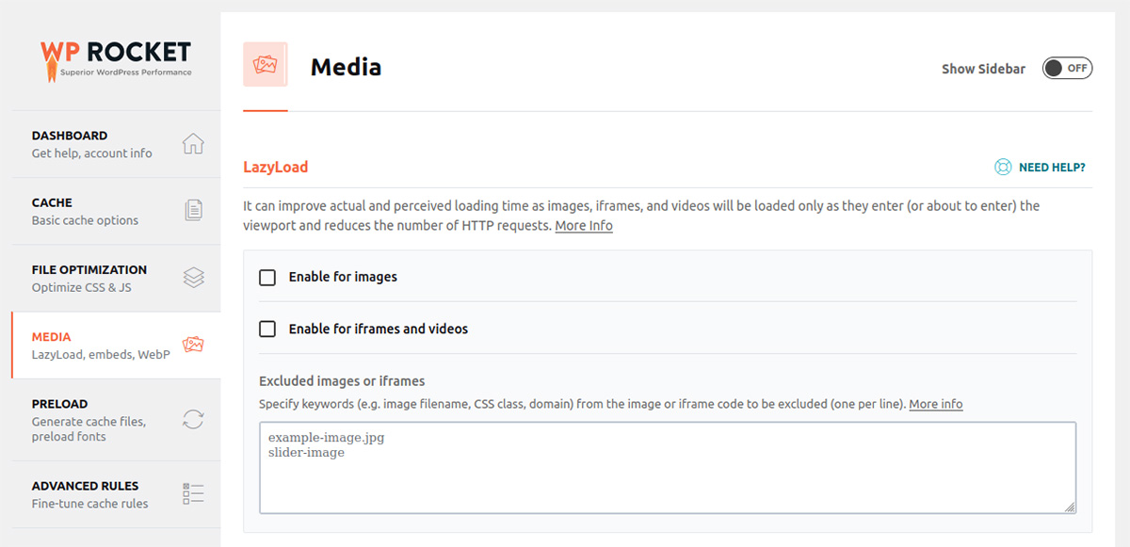Toggle the Show Sidebar switch
1130x547 pixels.
coord(1067,69)
